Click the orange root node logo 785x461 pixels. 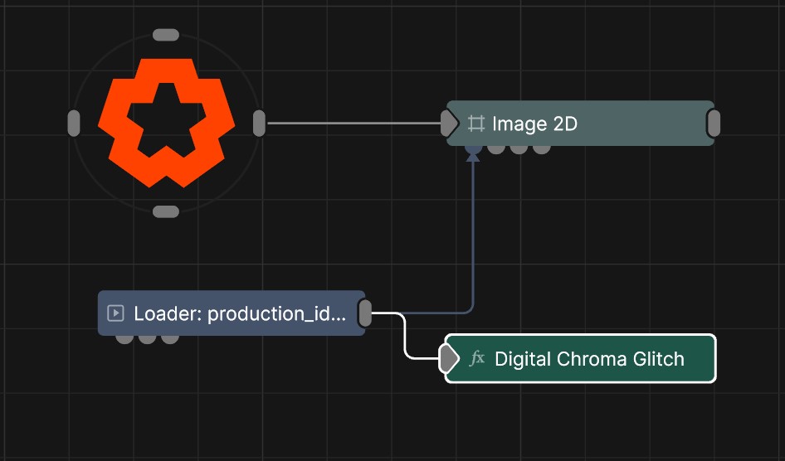pyautogui.click(x=166, y=122)
